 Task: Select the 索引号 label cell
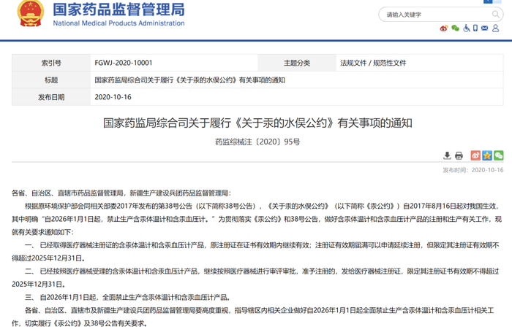51,63
